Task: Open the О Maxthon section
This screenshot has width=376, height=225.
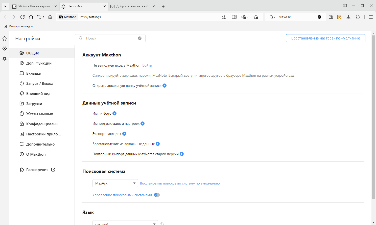Action: click(x=42, y=154)
